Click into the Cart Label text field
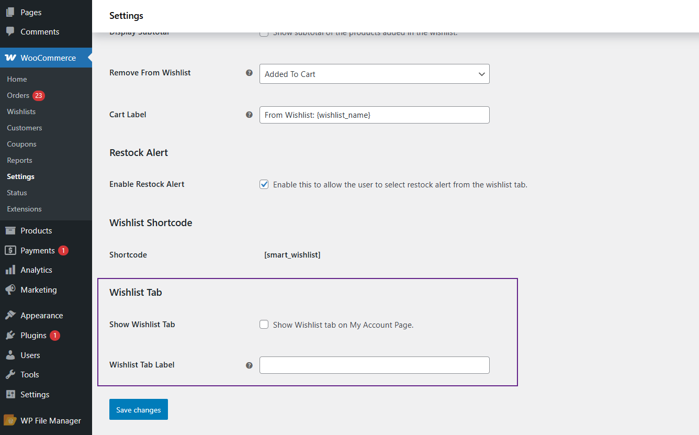Screen dimensions: 699x435 374,115
